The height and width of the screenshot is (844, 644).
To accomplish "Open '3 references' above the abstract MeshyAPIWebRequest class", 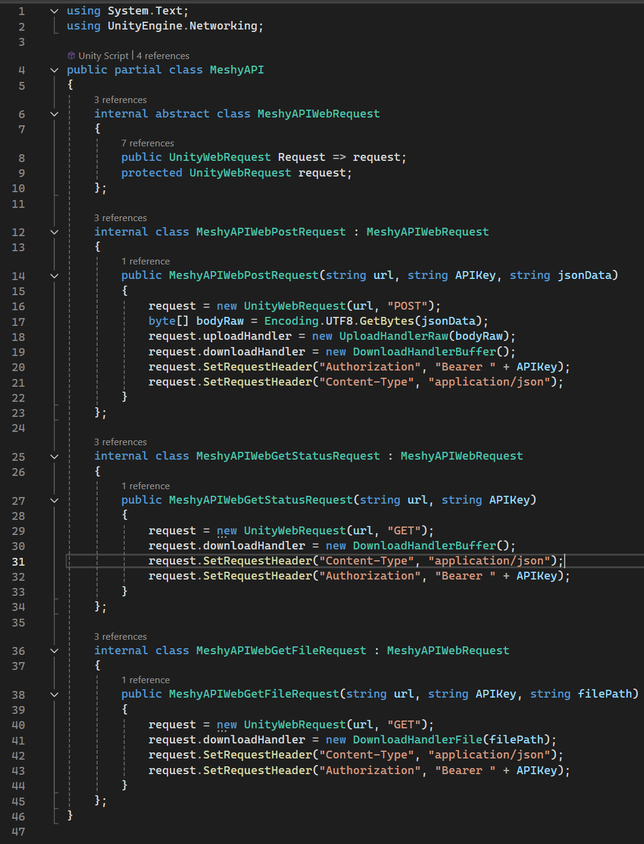I will point(120,100).
